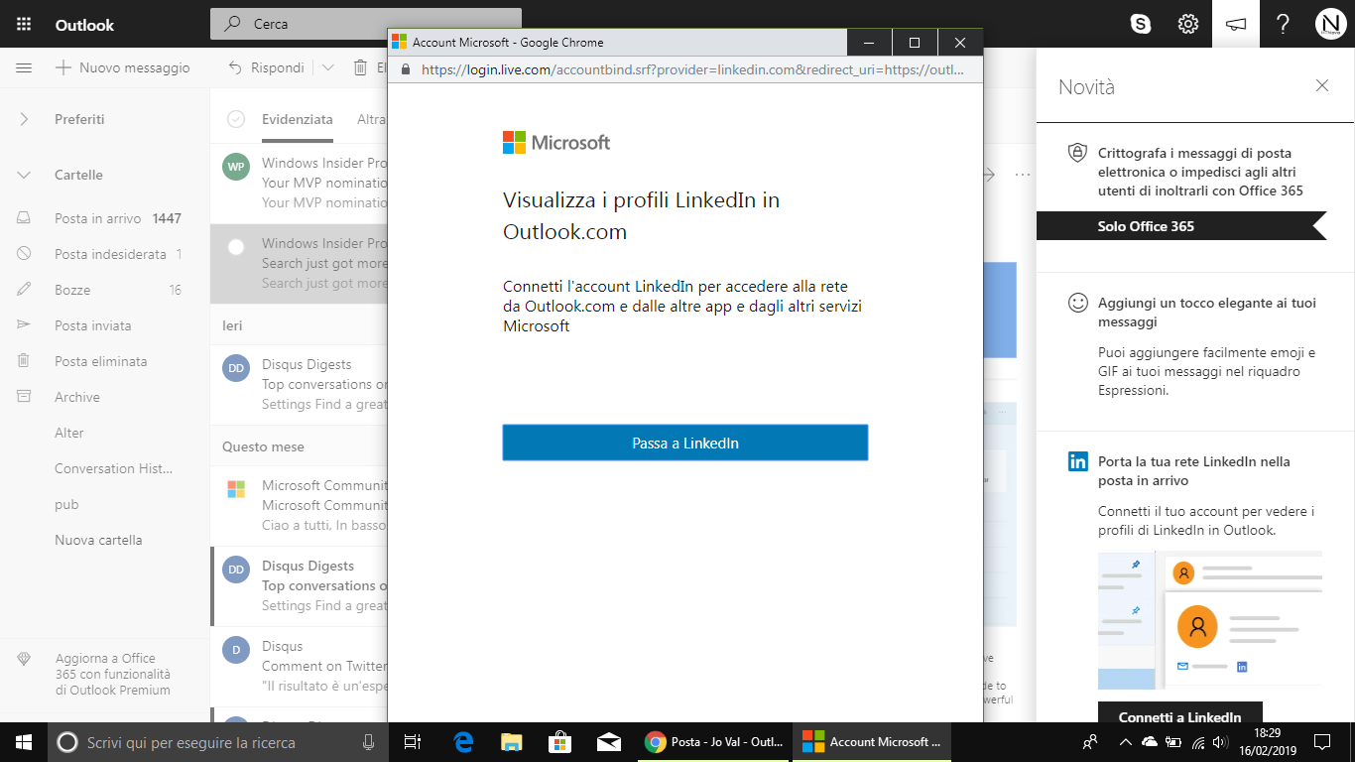Launch Microsoft Edge from taskbar

tap(462, 741)
